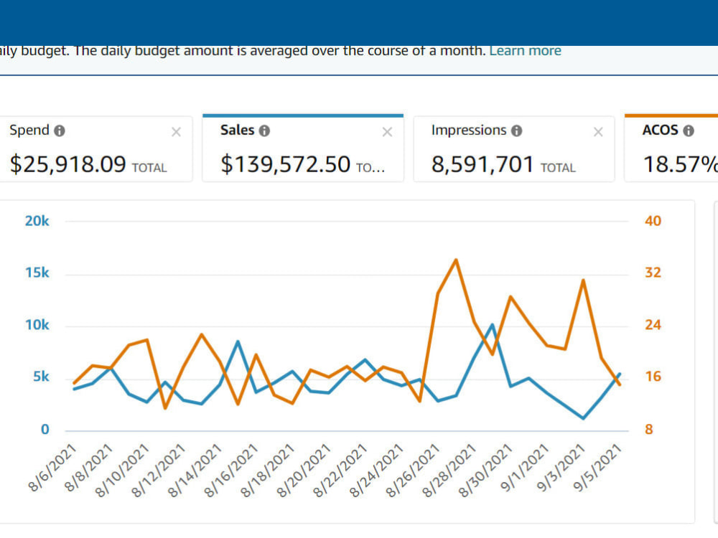Remove the Sales metric card
The height and width of the screenshot is (538, 718).
pyautogui.click(x=388, y=132)
